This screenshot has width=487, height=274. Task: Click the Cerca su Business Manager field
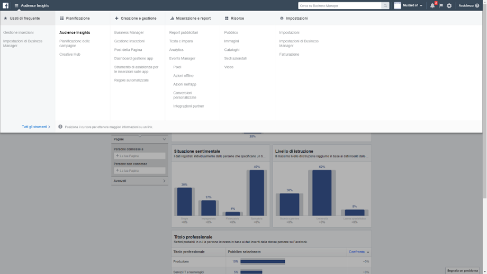[340, 6]
